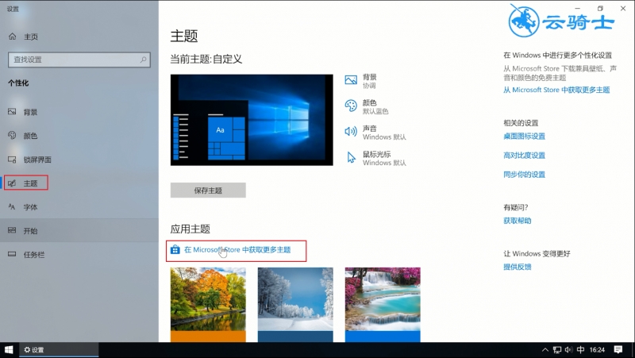Click the 背景 picture icon in sidebar
Viewport: 635px width, 358px height.
[x=12, y=112]
